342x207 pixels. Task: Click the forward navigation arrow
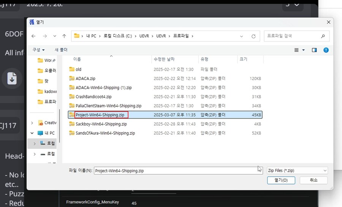[x=45, y=36]
